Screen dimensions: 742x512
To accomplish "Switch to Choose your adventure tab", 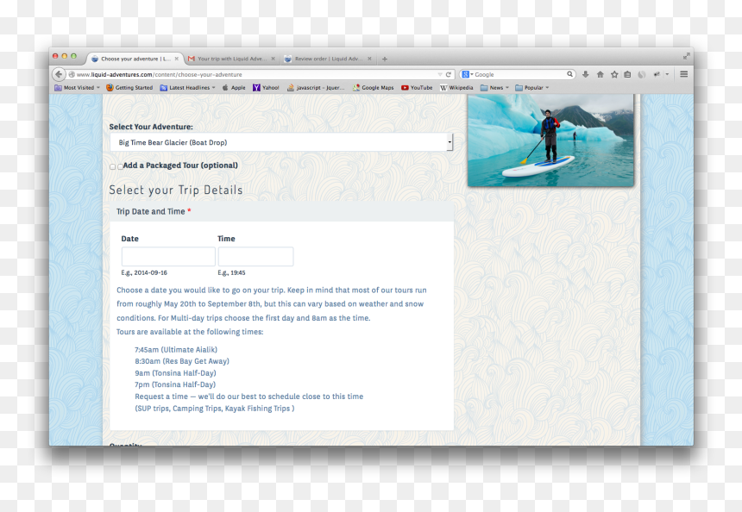I will coord(135,59).
